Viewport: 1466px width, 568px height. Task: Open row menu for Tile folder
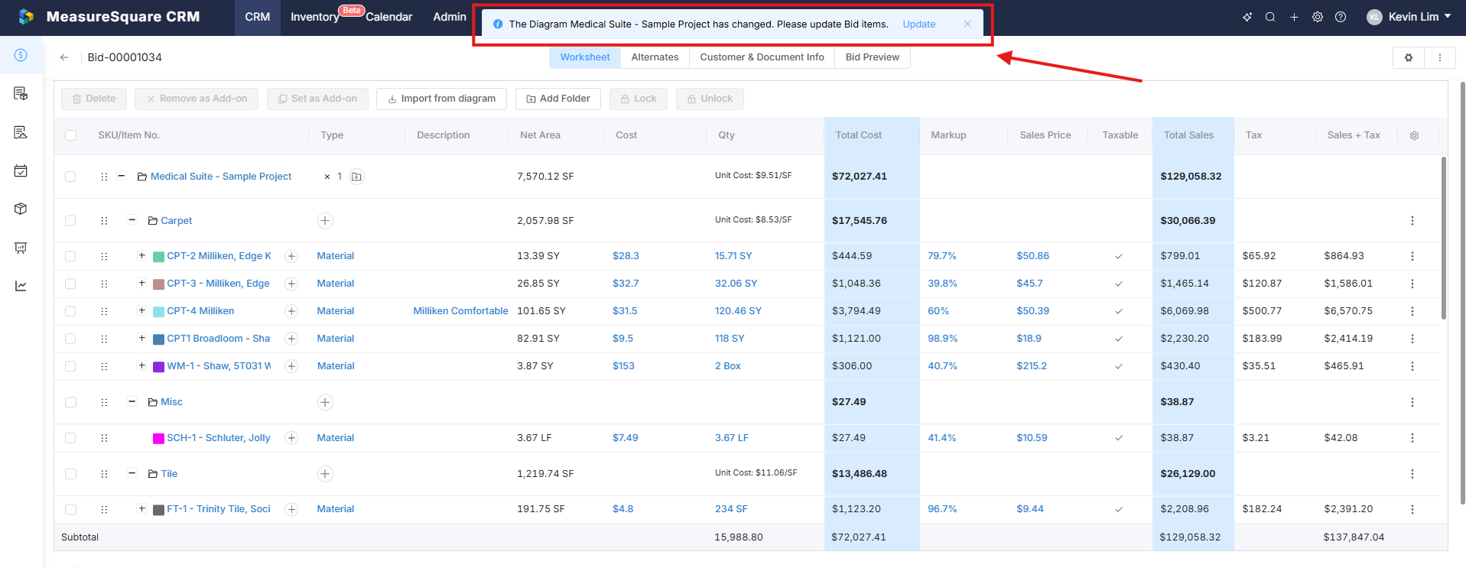pos(1412,474)
